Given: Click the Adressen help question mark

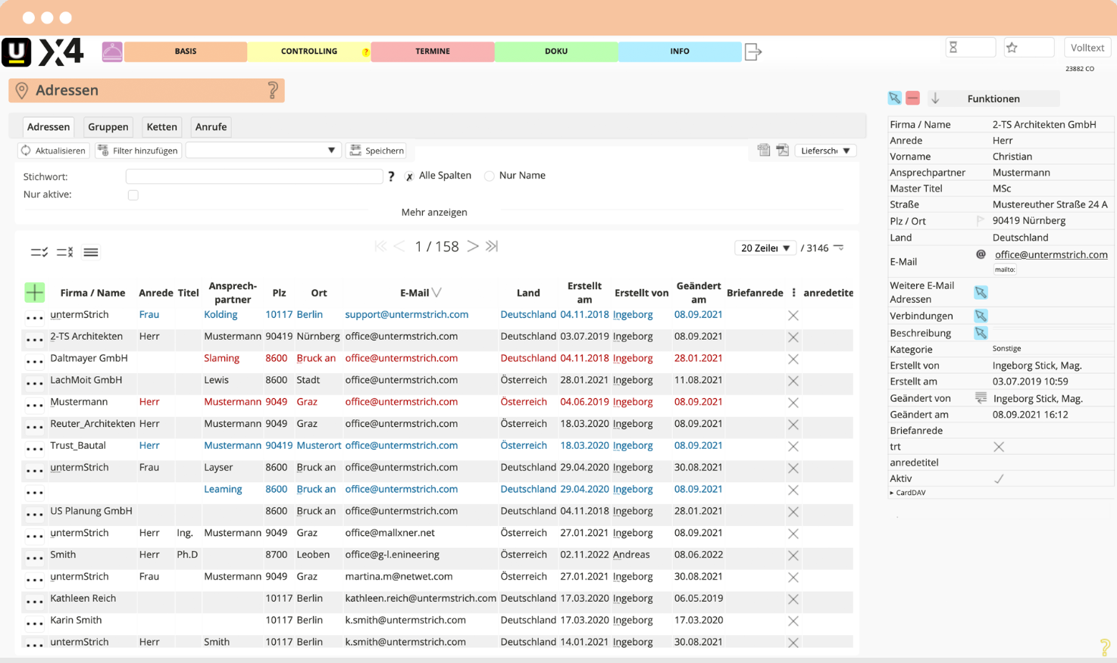Looking at the screenshot, I should 273,90.
